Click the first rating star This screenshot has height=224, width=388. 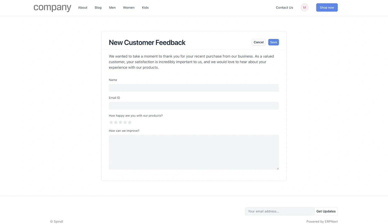[111, 122]
